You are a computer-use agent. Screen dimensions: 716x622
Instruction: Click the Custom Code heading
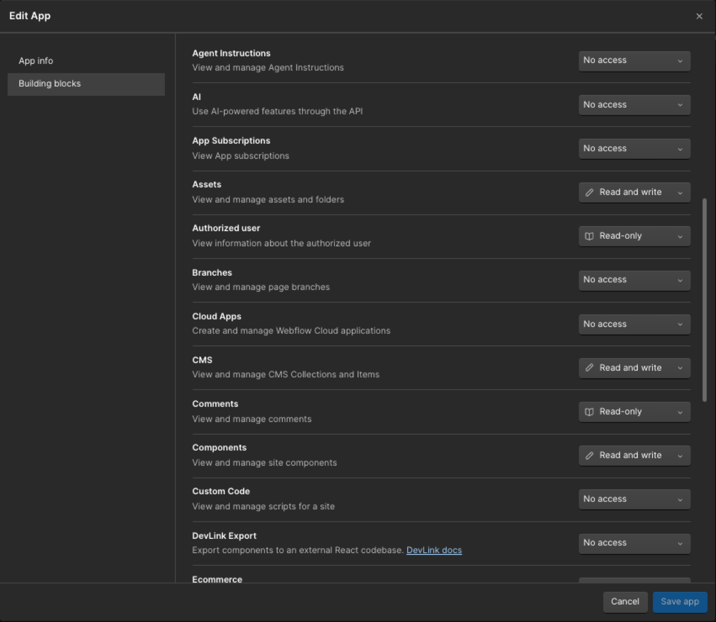pos(221,491)
